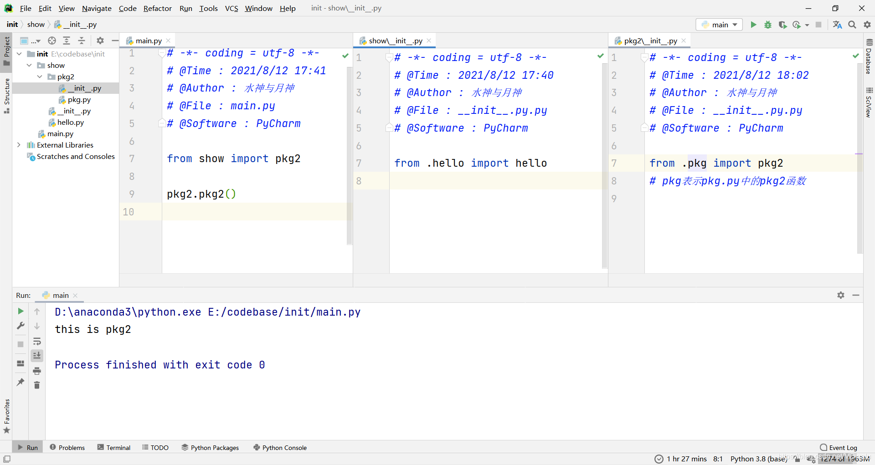Restore layout icon in the Run panel

[x=21, y=363]
